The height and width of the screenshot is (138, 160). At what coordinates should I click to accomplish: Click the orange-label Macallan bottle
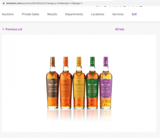tap(66, 83)
